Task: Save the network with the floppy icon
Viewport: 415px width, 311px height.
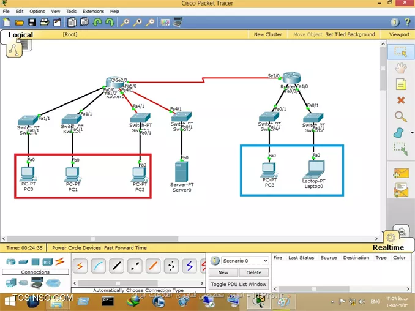Action: [x=32, y=23]
